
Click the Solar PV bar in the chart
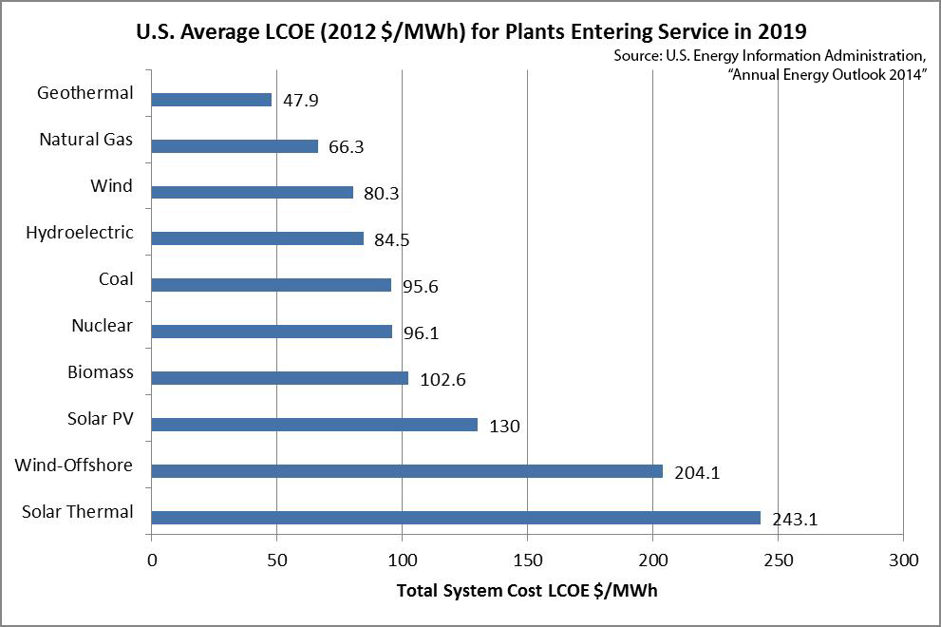point(314,425)
